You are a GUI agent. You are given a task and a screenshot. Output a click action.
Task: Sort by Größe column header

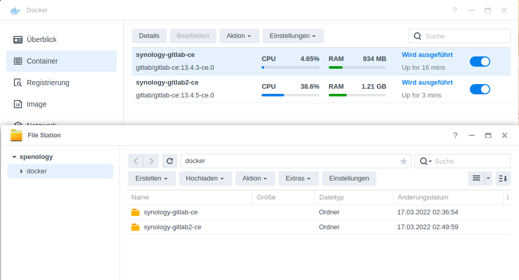[284, 197]
